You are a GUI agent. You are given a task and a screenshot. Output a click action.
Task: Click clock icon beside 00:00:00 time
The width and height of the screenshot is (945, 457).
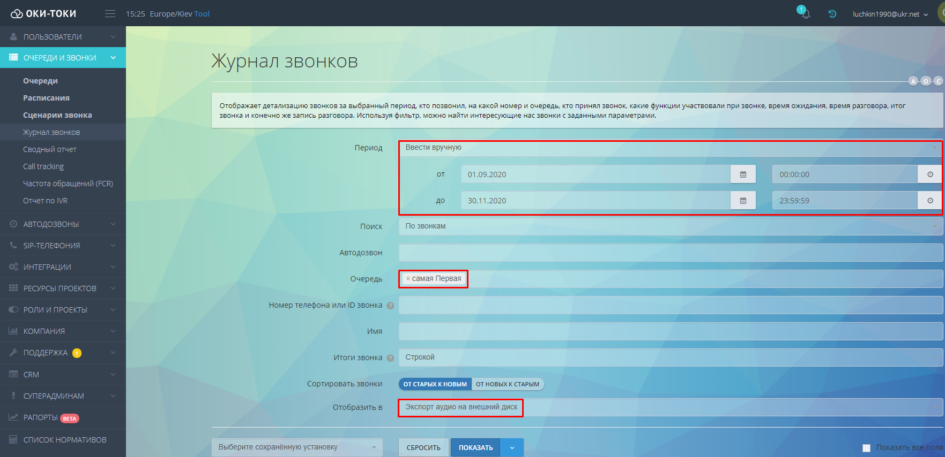[x=930, y=174]
